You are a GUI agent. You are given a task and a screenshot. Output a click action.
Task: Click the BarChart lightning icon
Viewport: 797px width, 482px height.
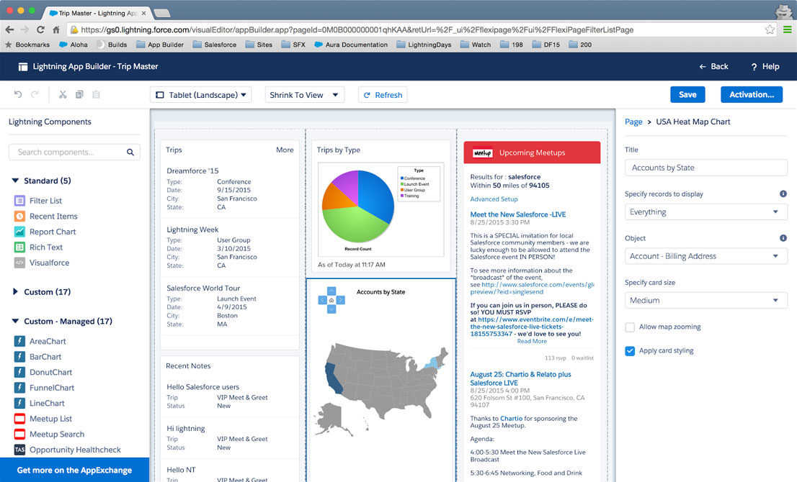coord(19,357)
